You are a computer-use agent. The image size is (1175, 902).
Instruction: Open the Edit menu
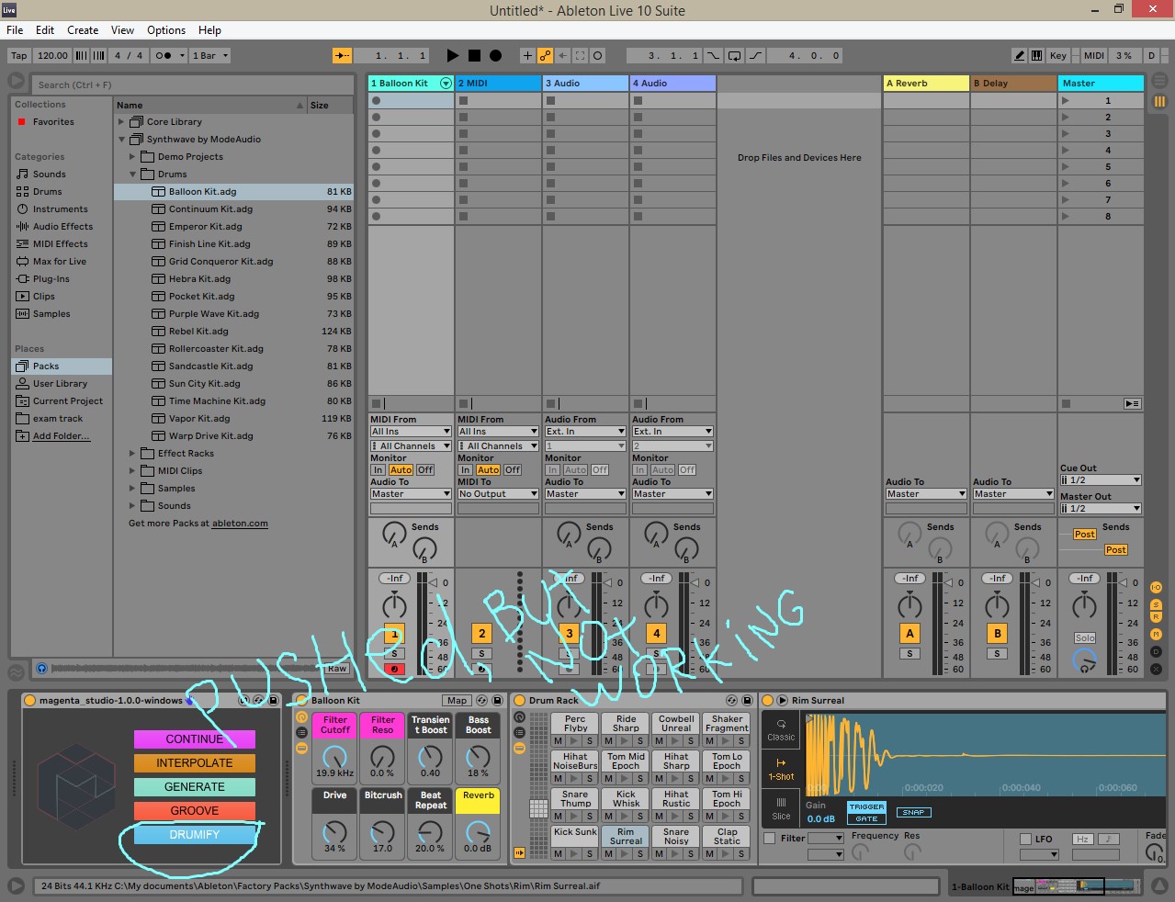point(45,29)
